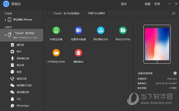Screen dimensions: 179x111
Task: Close the 果备份 window
Action: pyautogui.click(x=176, y=4)
